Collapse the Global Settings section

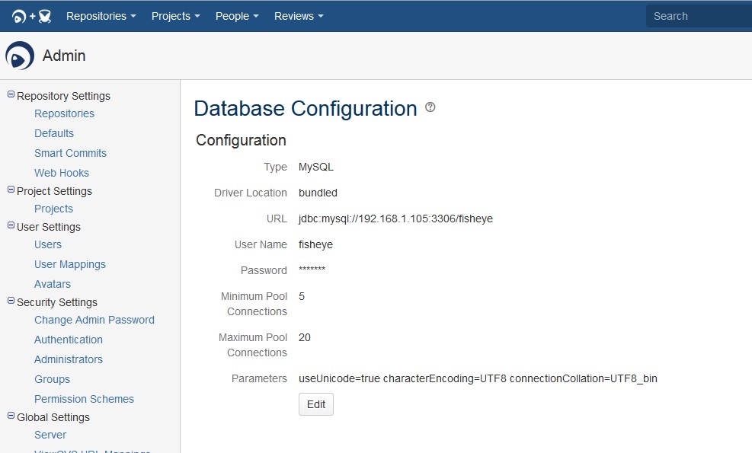[x=11, y=416]
